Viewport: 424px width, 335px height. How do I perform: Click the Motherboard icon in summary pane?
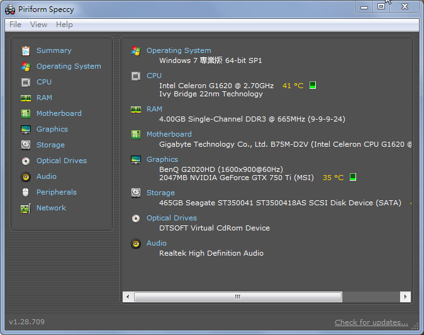pyautogui.click(x=136, y=135)
